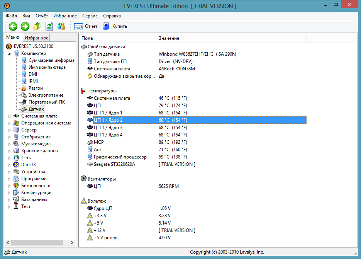Screen dimensions: 361x259
Task: Refresh the sensor data with the refresh icon
Action: (49, 26)
